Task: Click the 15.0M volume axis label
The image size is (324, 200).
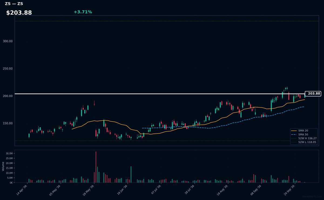Action: (x=9, y=168)
